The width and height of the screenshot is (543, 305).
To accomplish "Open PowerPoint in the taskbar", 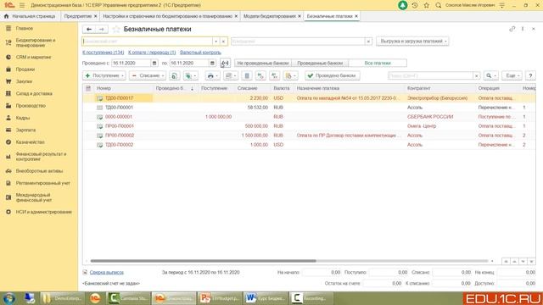I will (x=220, y=298).
